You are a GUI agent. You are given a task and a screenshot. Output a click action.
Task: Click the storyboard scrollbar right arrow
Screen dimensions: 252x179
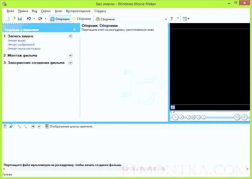pos(247,169)
